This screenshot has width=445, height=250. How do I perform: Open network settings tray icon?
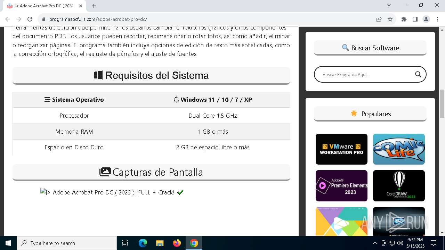392,243
